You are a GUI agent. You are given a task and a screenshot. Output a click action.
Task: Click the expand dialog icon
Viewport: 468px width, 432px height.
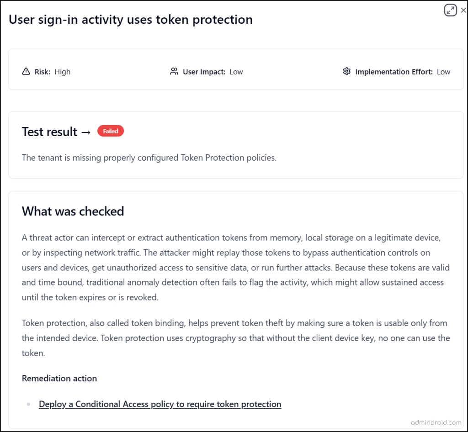tap(451, 10)
